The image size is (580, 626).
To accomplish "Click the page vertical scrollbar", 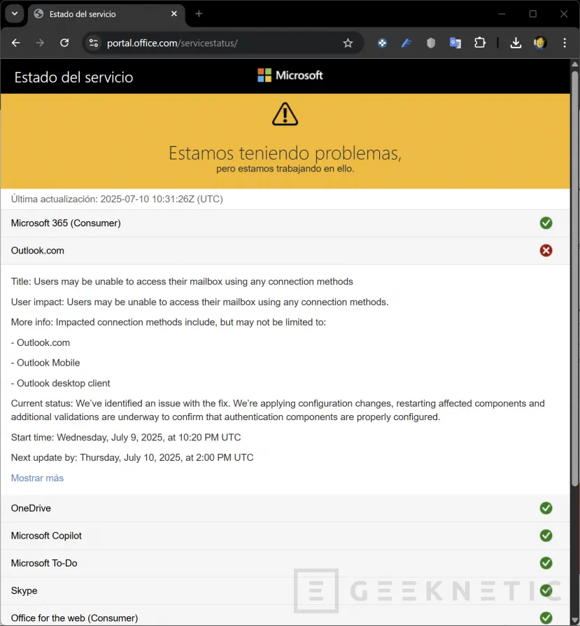I will (575, 279).
